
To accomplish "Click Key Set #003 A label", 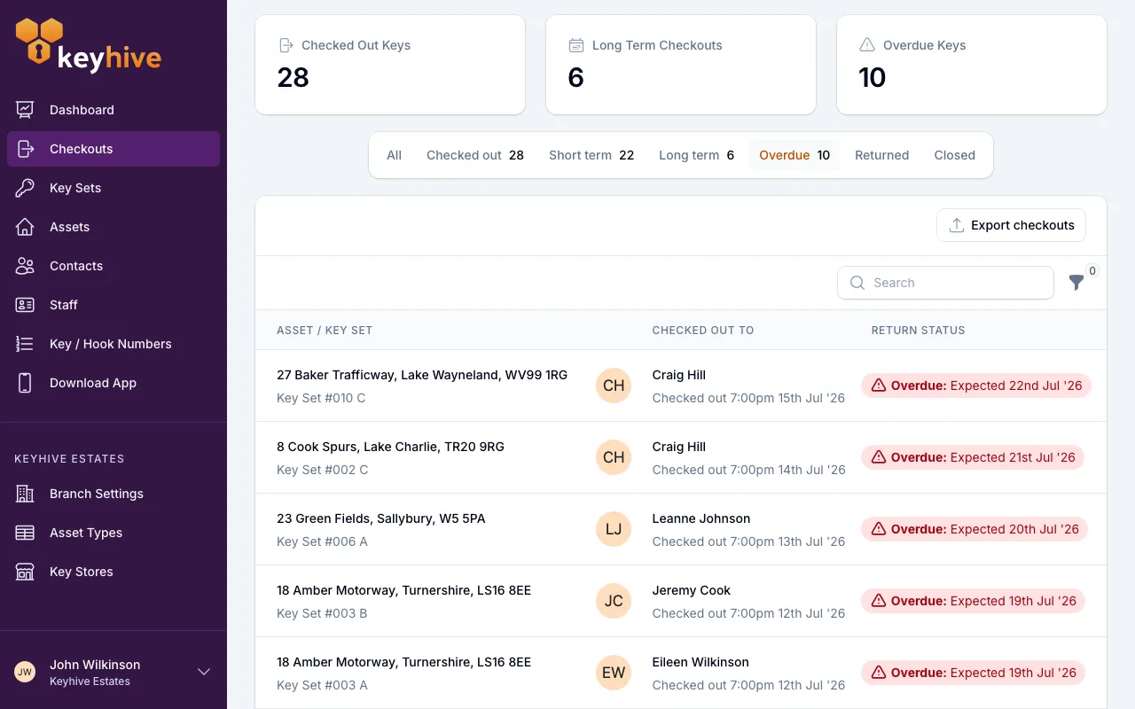I will pyautogui.click(x=322, y=685).
